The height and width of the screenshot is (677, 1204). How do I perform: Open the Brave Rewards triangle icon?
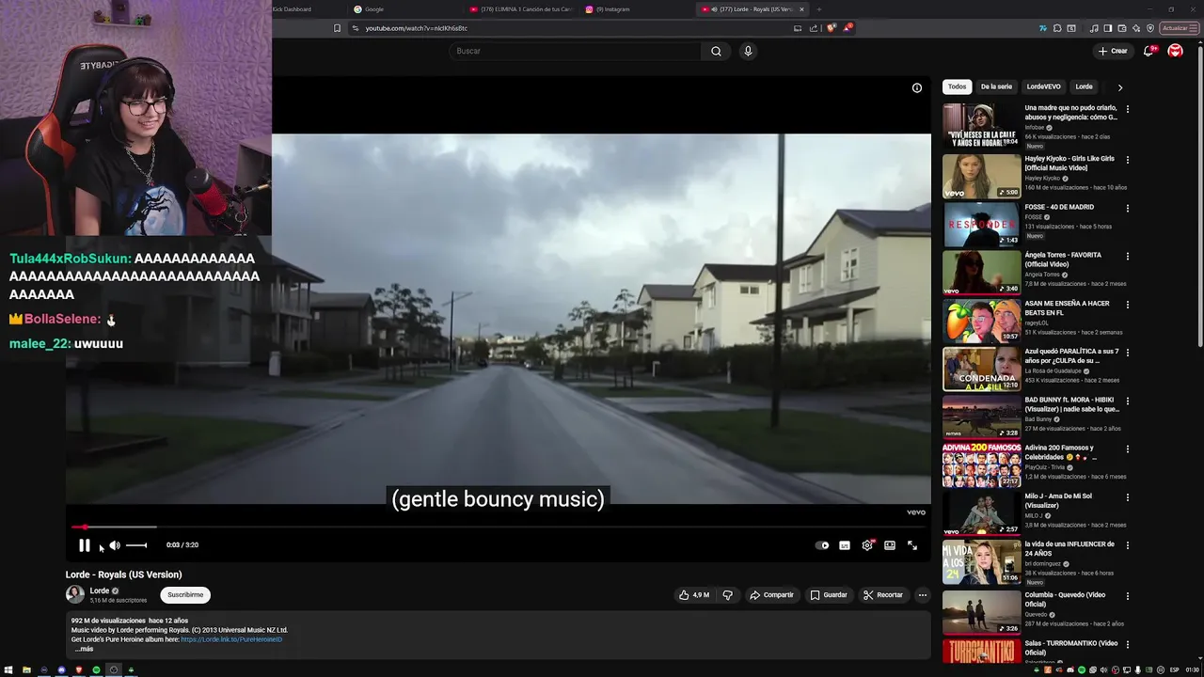click(847, 28)
